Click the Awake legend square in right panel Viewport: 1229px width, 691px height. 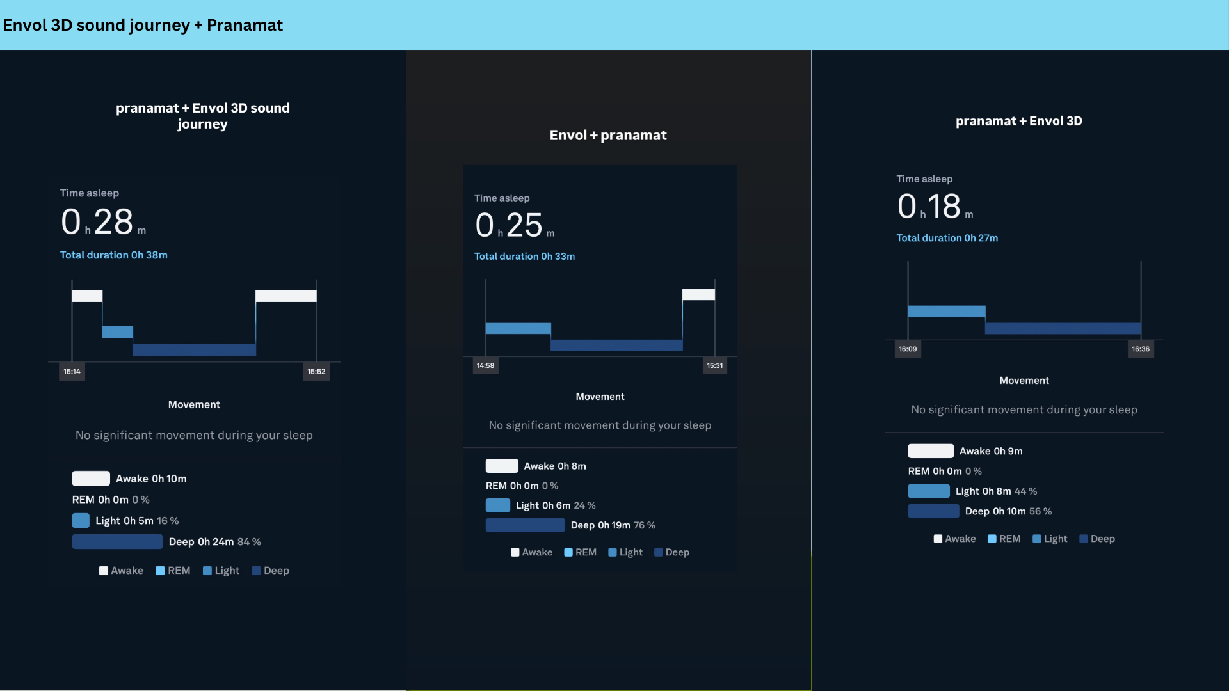(x=938, y=539)
